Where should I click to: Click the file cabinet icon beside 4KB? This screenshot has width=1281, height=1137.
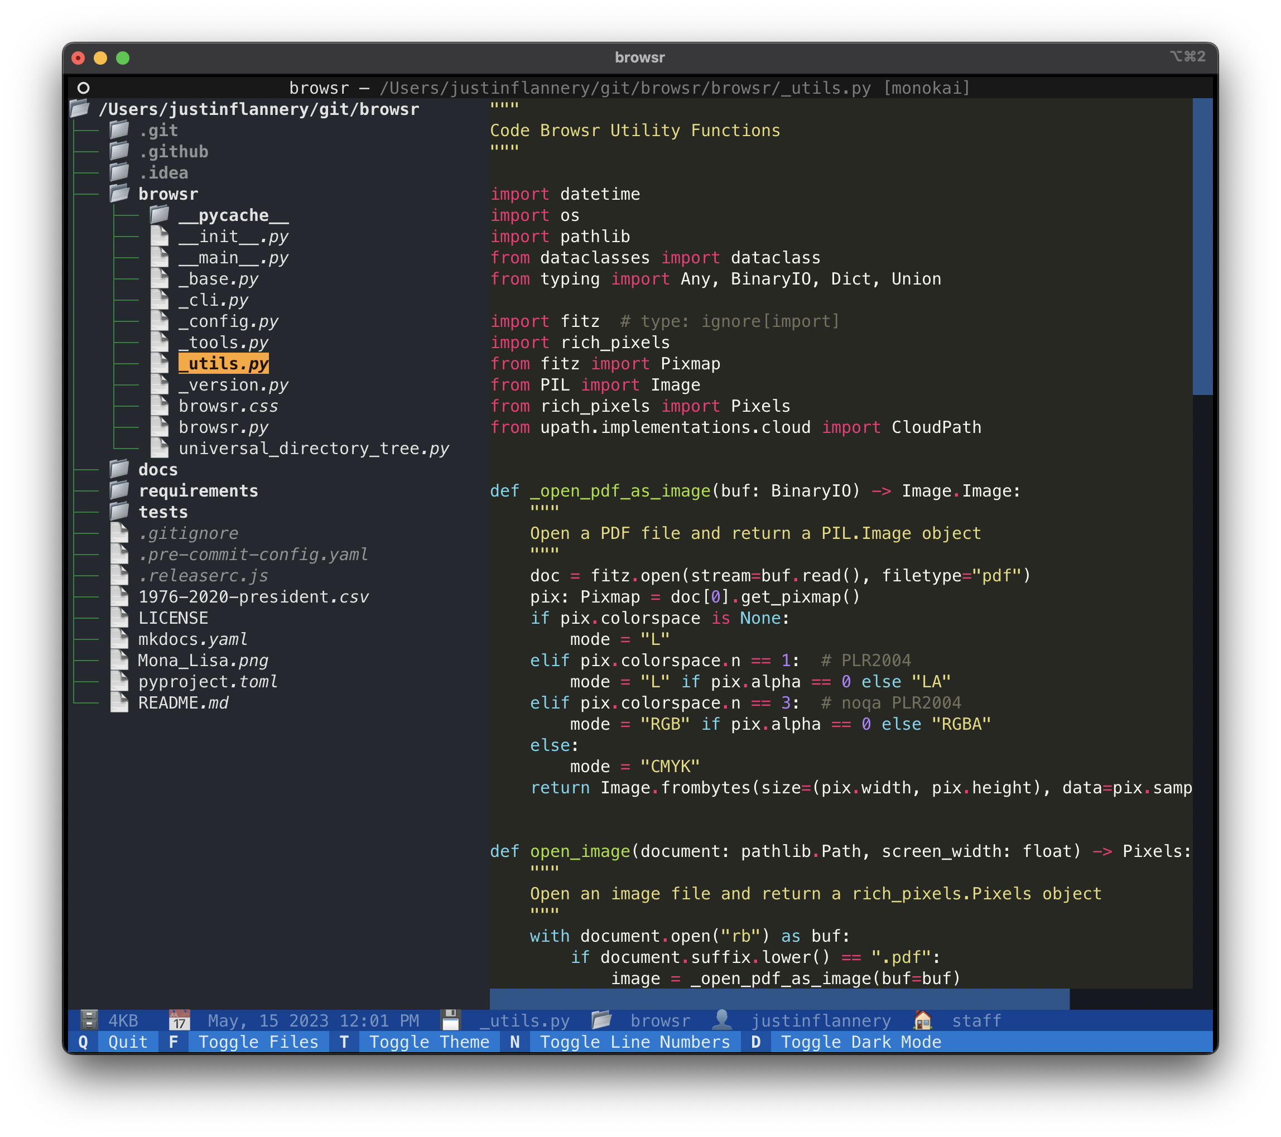point(89,1020)
